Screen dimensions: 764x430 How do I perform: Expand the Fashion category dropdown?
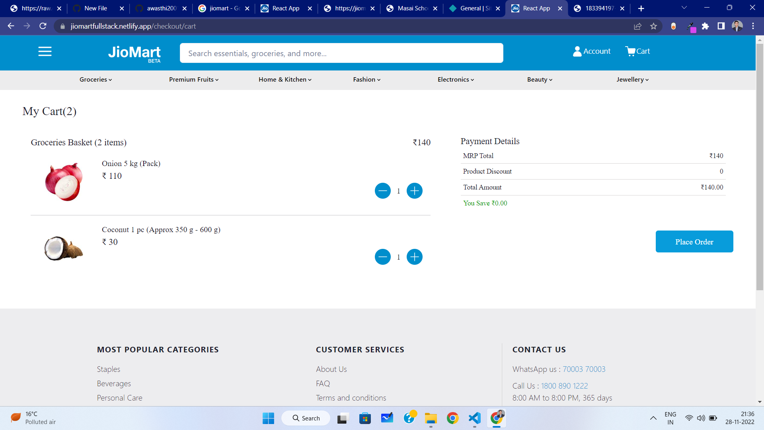(367, 80)
